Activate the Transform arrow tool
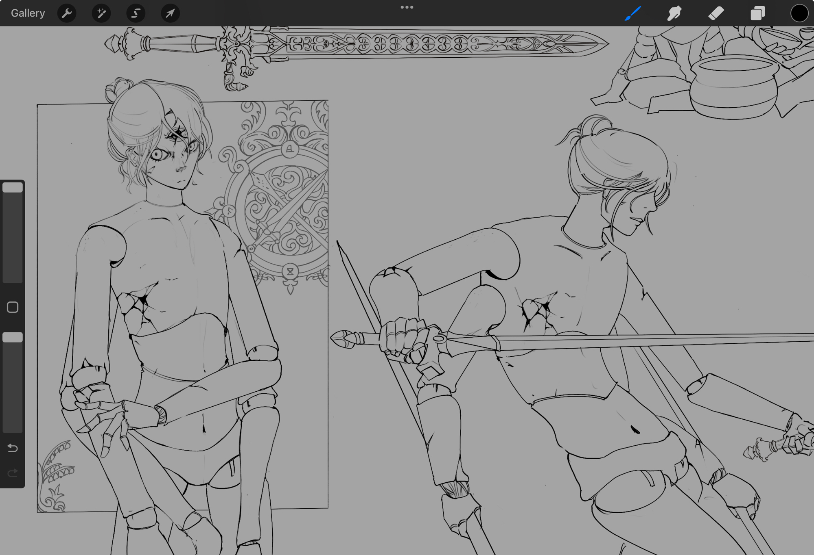Viewport: 814px width, 555px height. point(170,13)
